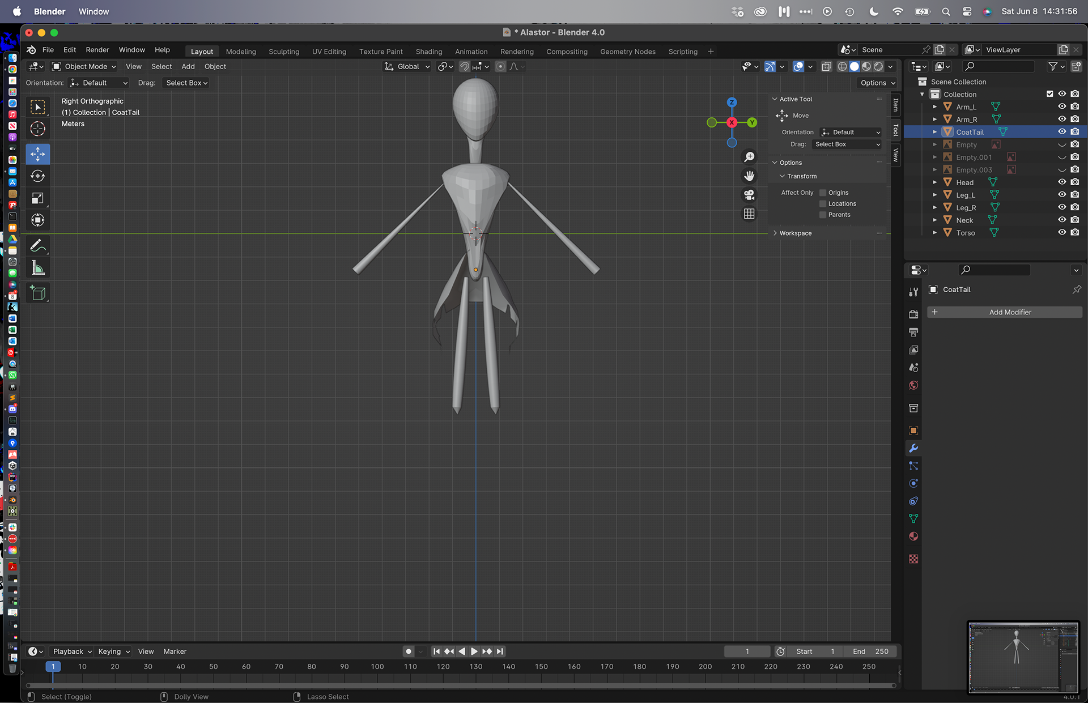Click the viewport zoom magnifier icon
The height and width of the screenshot is (703, 1088).
[749, 157]
